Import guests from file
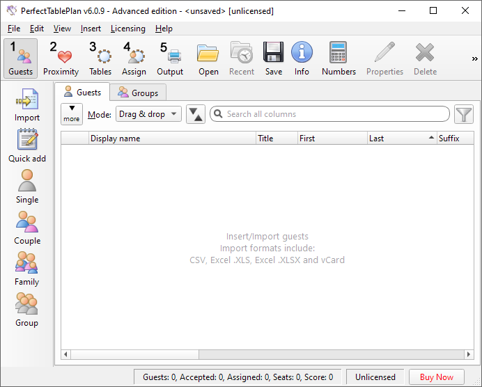The height and width of the screenshot is (387, 482). (x=27, y=105)
